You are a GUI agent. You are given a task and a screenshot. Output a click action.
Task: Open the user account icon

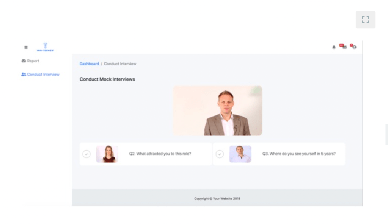(354, 47)
